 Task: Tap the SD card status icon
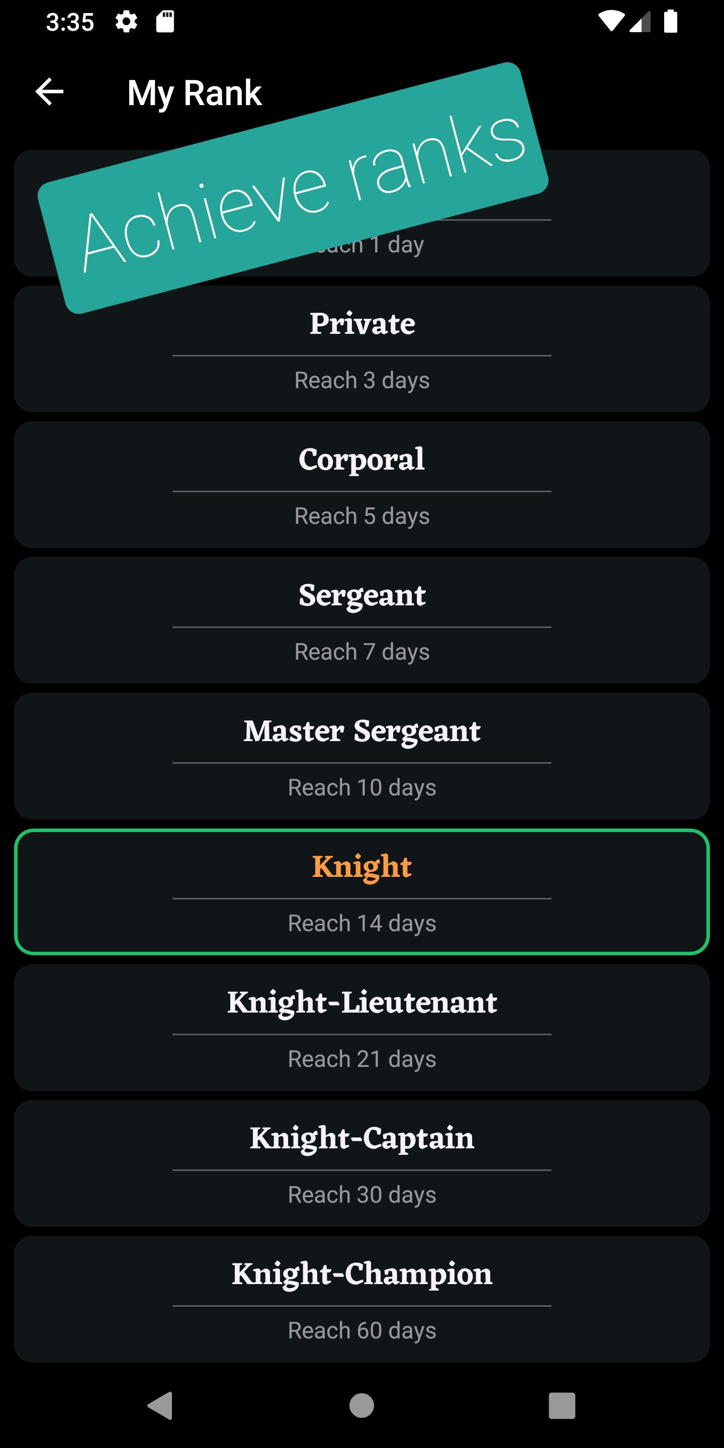pyautogui.click(x=165, y=22)
